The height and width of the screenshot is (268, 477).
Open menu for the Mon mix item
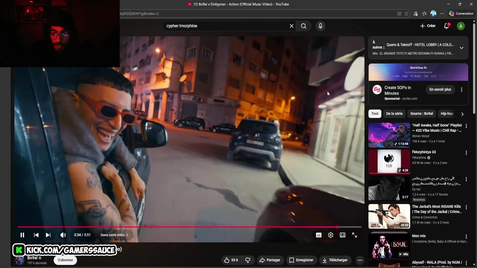[x=466, y=236]
